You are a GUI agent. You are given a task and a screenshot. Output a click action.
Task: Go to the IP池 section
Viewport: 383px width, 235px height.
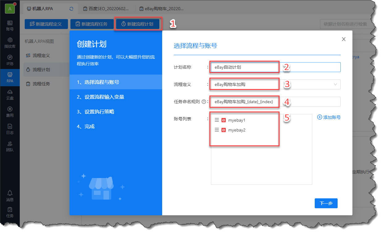click(x=10, y=60)
